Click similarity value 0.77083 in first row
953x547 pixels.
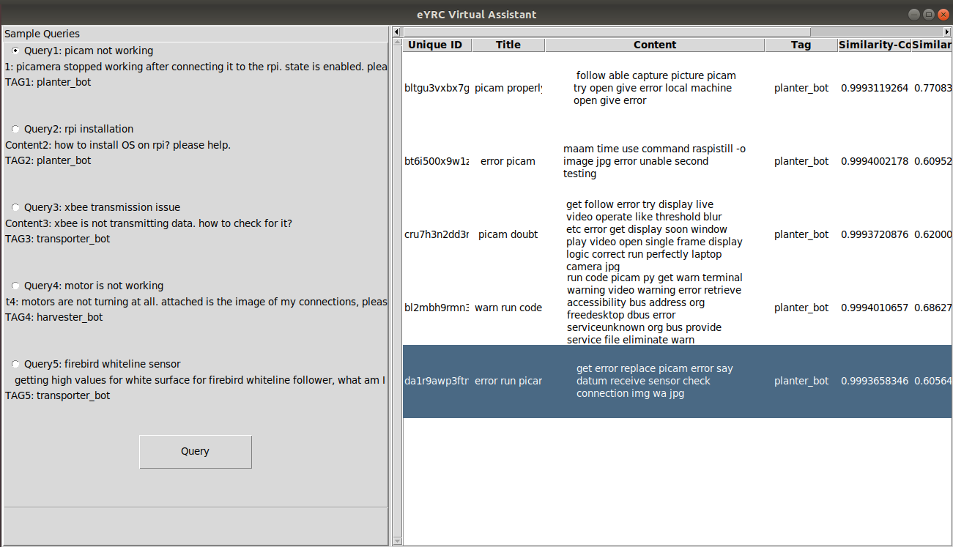(x=933, y=88)
